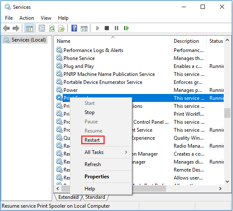Click 'Enforces gr...' description cell
The image size is (233, 211).
click(188, 82)
